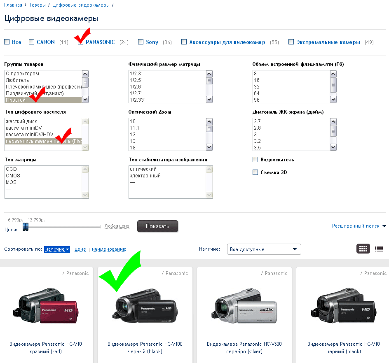Select 'CCD' matrix type
389x363 pixels.
click(x=43, y=169)
